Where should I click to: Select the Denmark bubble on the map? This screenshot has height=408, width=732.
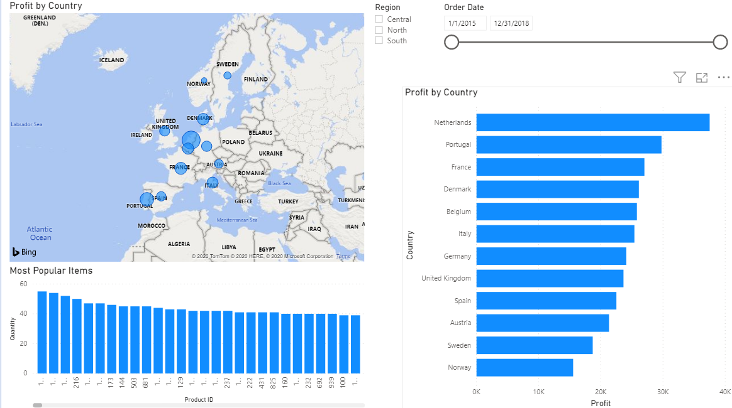pyautogui.click(x=203, y=119)
